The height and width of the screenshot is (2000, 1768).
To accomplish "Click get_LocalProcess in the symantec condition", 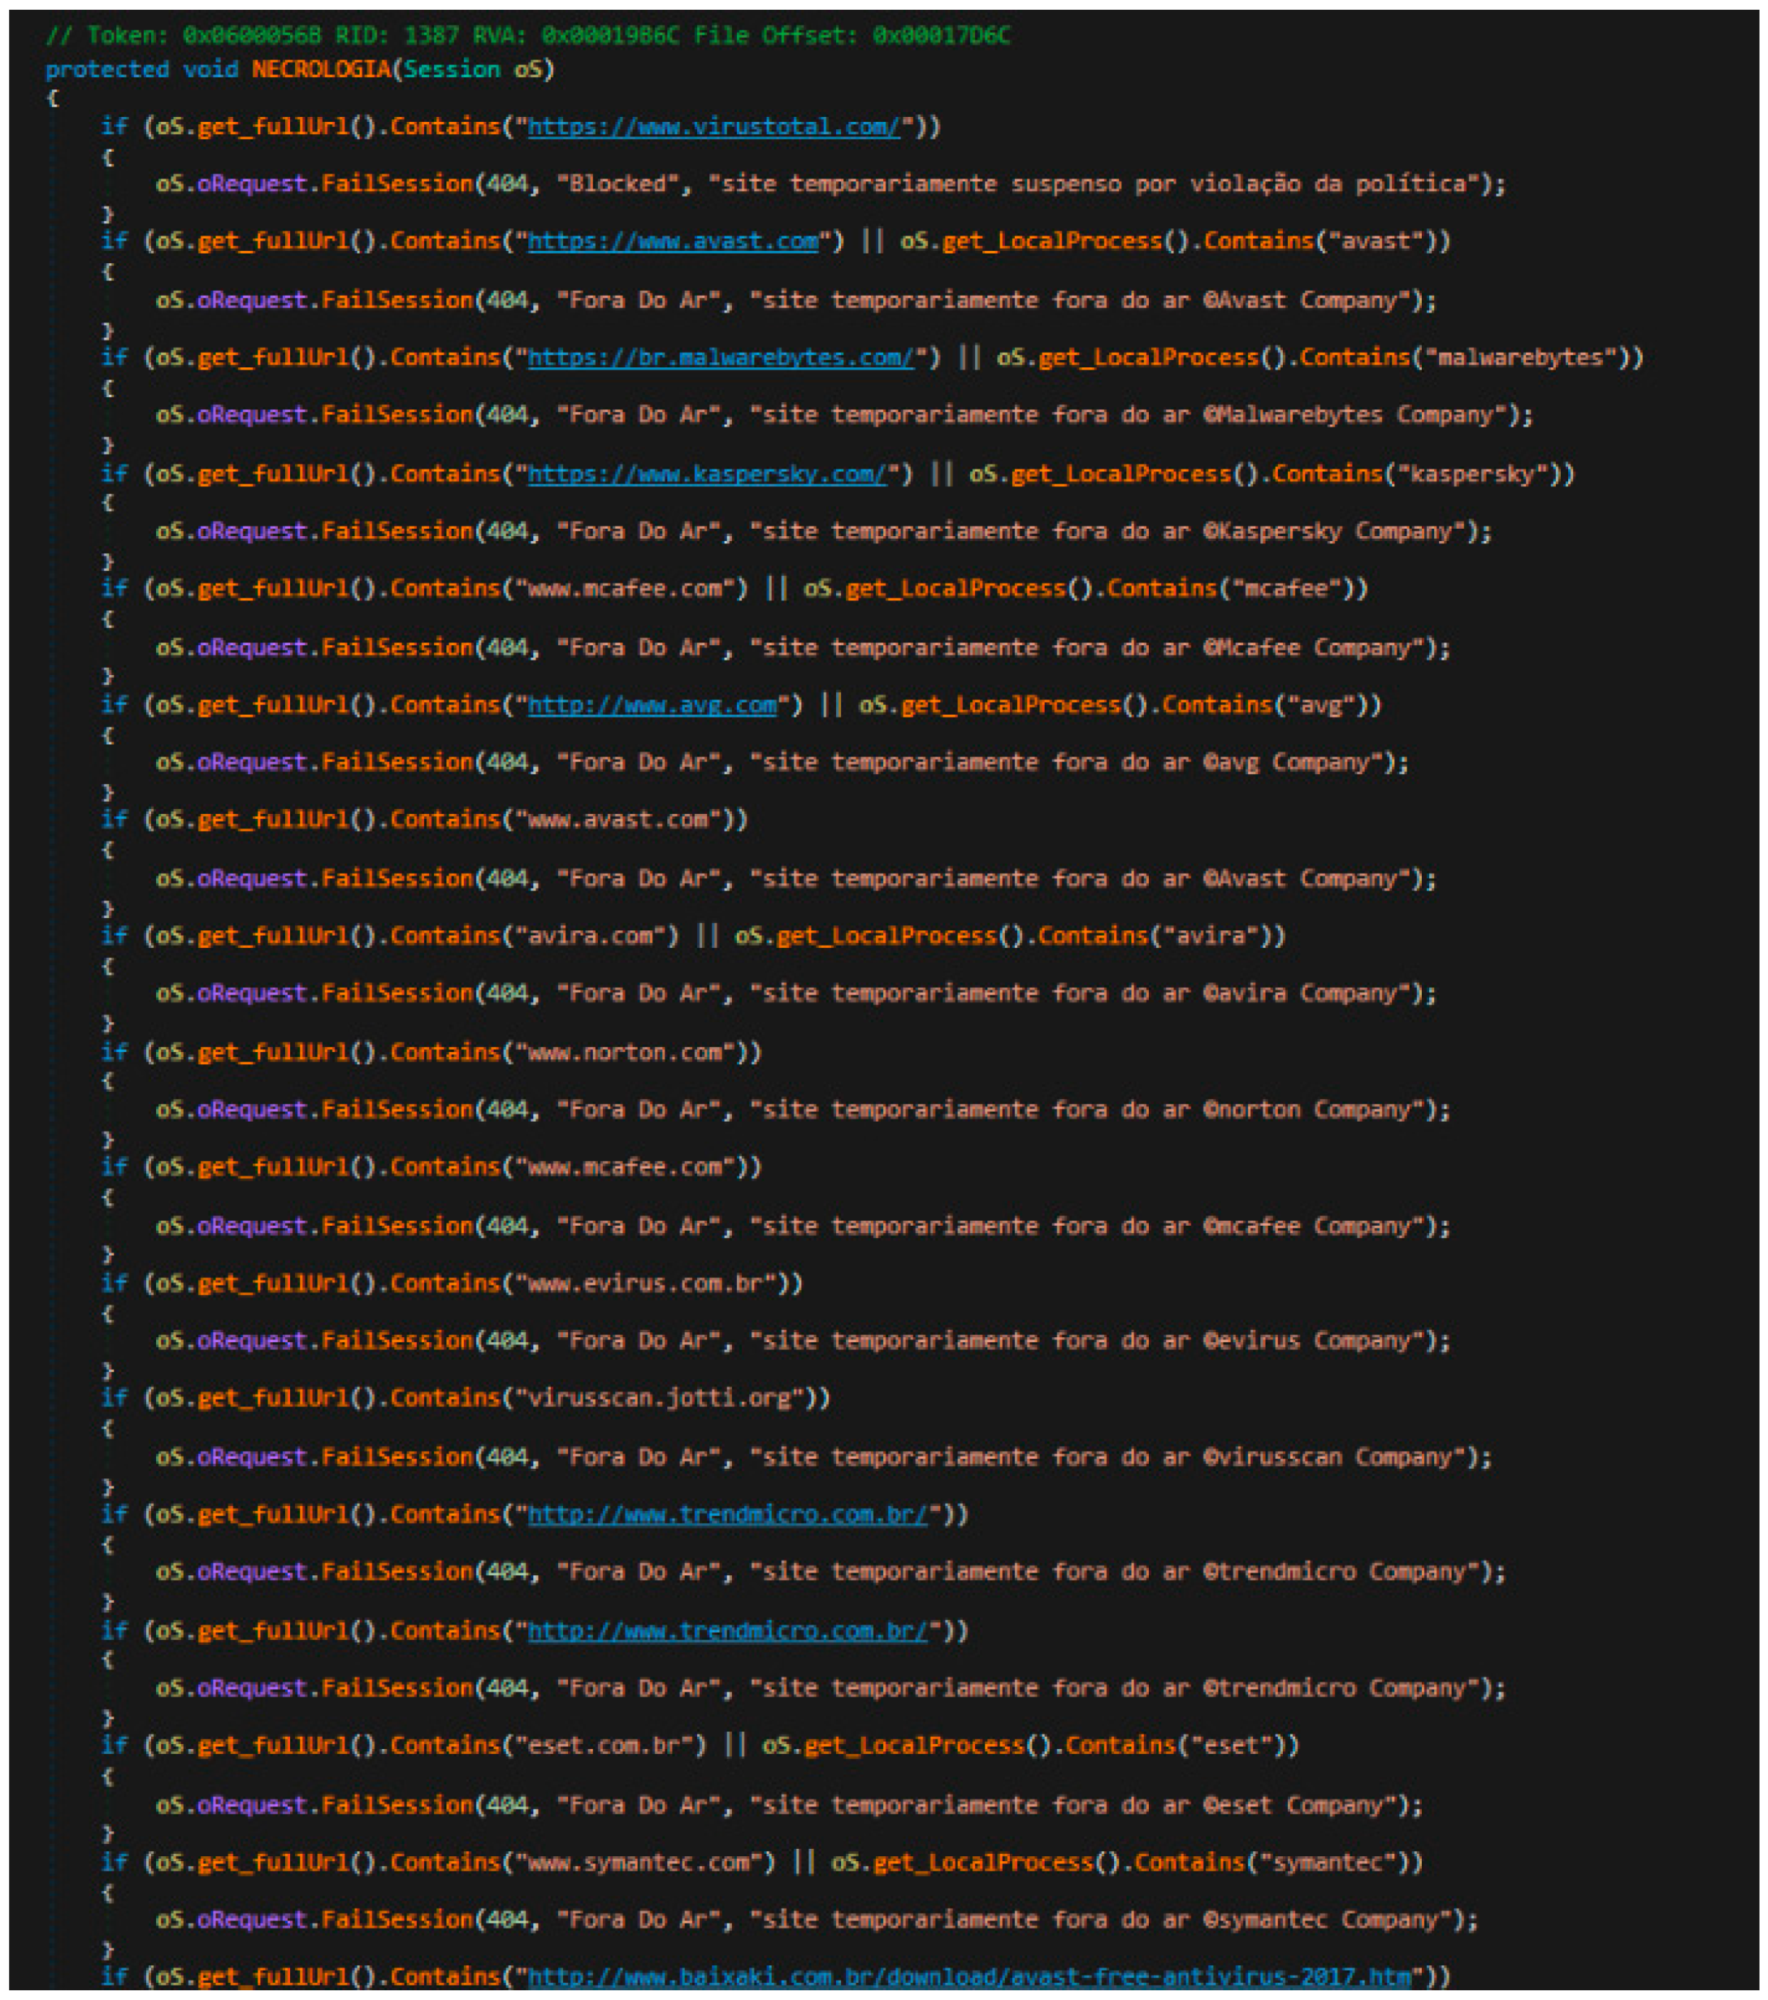I will [x=982, y=1862].
